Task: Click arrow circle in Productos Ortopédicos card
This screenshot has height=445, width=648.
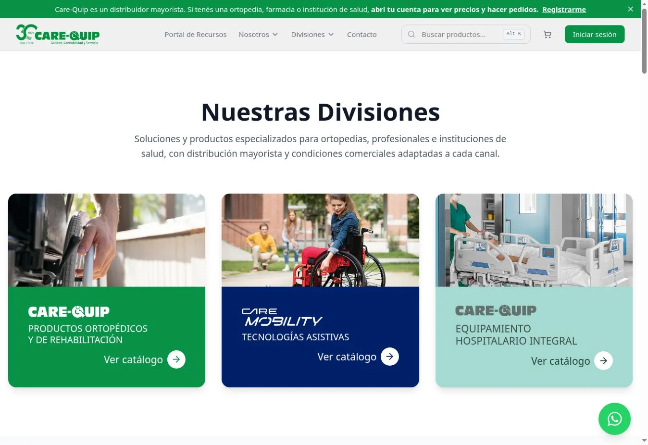Action: (x=176, y=359)
